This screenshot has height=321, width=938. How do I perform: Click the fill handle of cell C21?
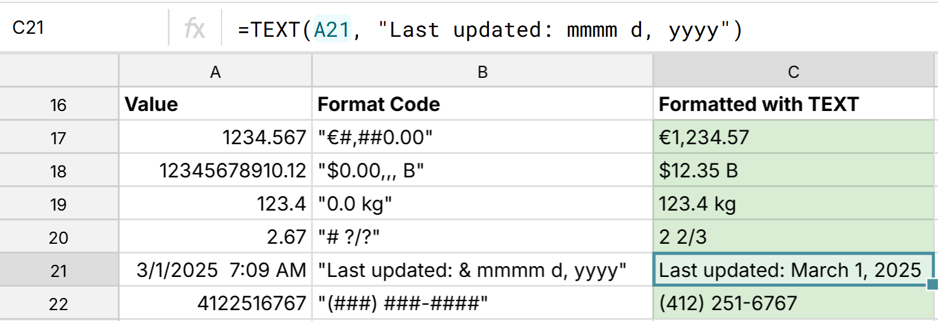point(932,284)
